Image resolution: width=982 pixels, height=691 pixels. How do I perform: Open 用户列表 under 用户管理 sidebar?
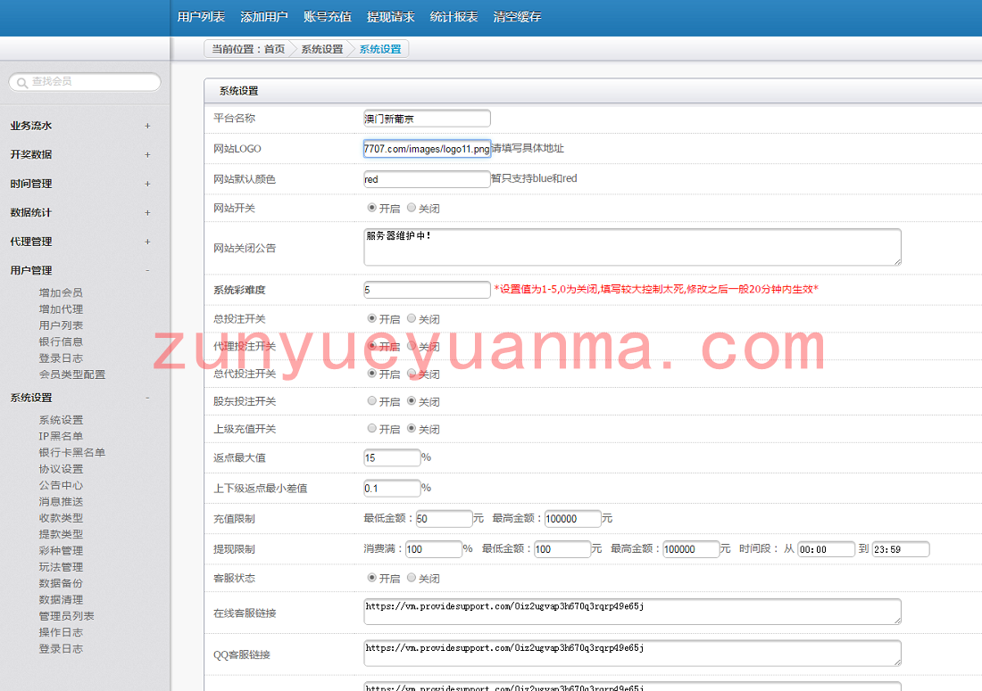click(x=61, y=325)
